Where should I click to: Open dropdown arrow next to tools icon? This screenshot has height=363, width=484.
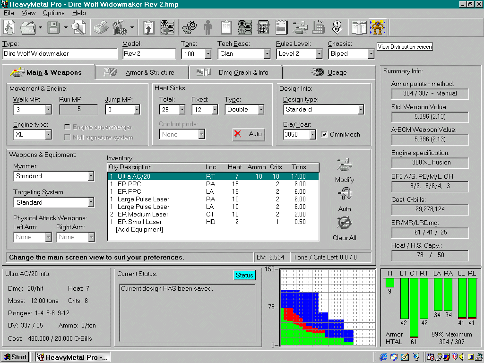tap(132, 27)
